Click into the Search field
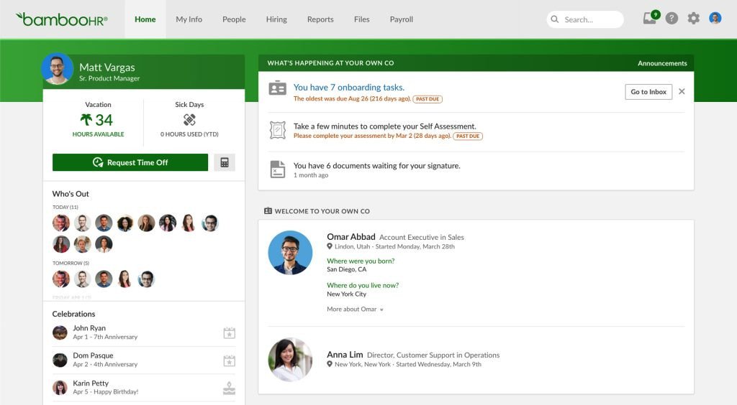737x405 pixels. click(585, 19)
